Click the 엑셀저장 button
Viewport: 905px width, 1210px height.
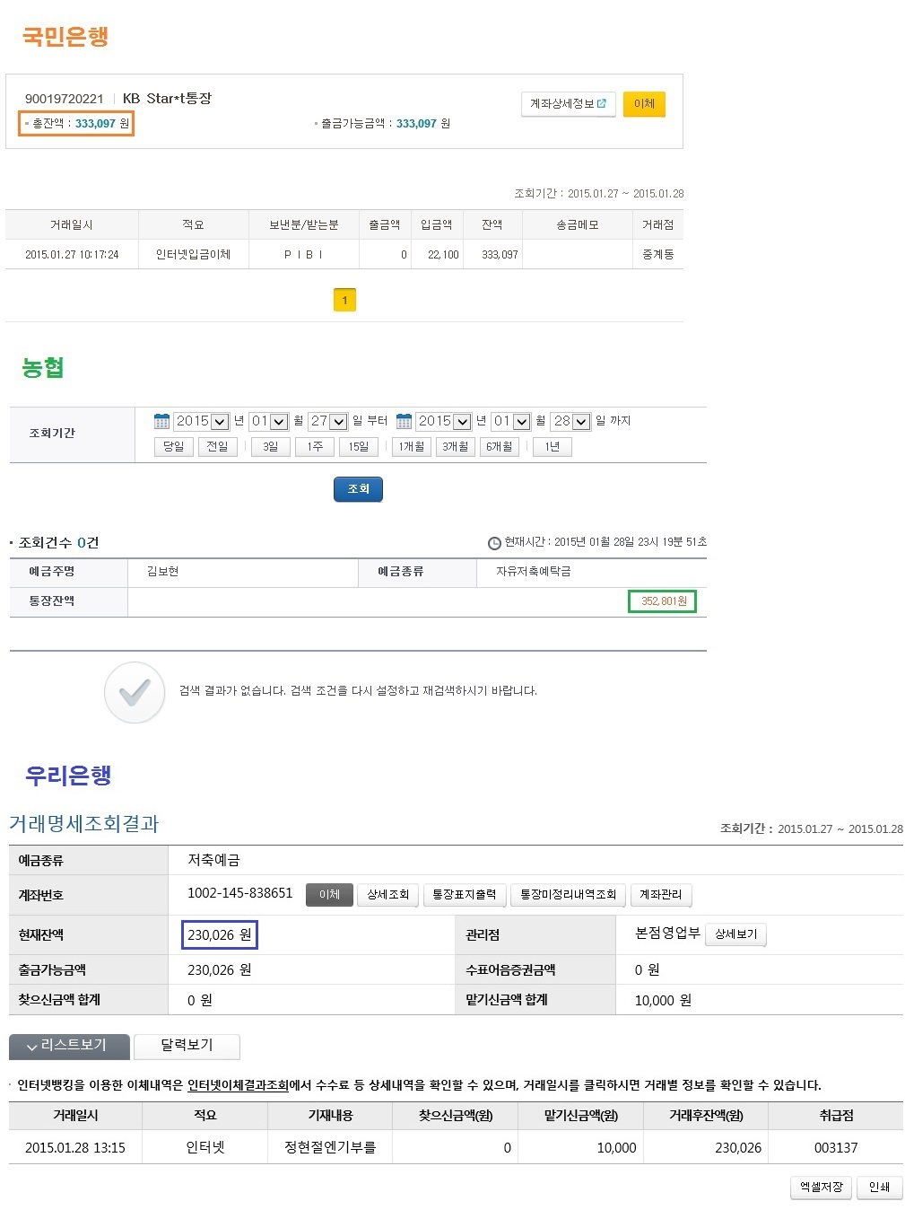(x=821, y=1188)
